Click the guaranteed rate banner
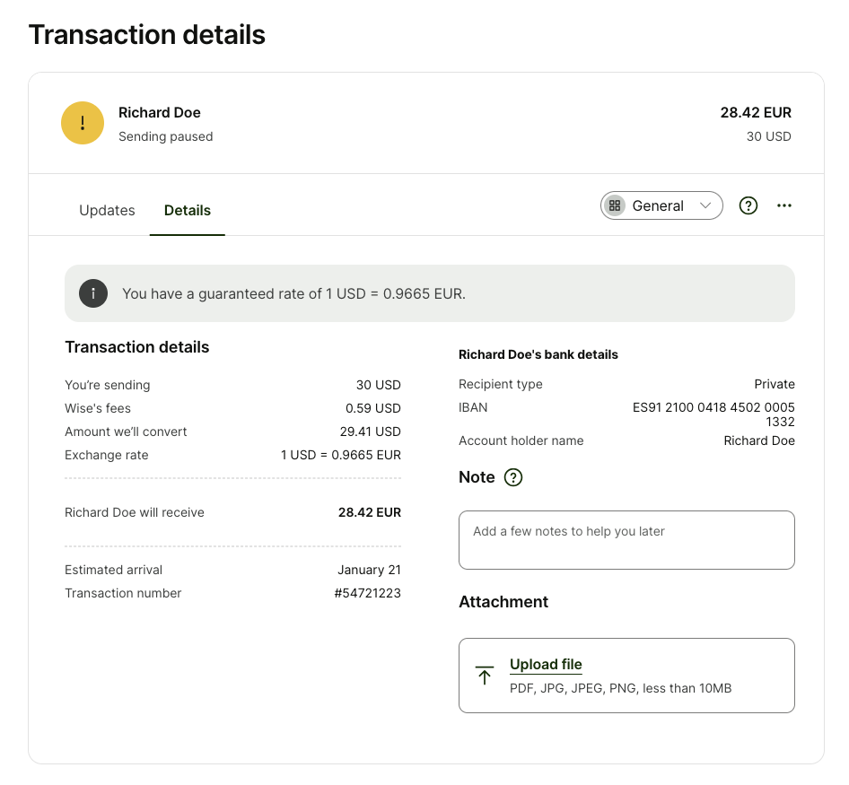This screenshot has width=849, height=785. 428,293
